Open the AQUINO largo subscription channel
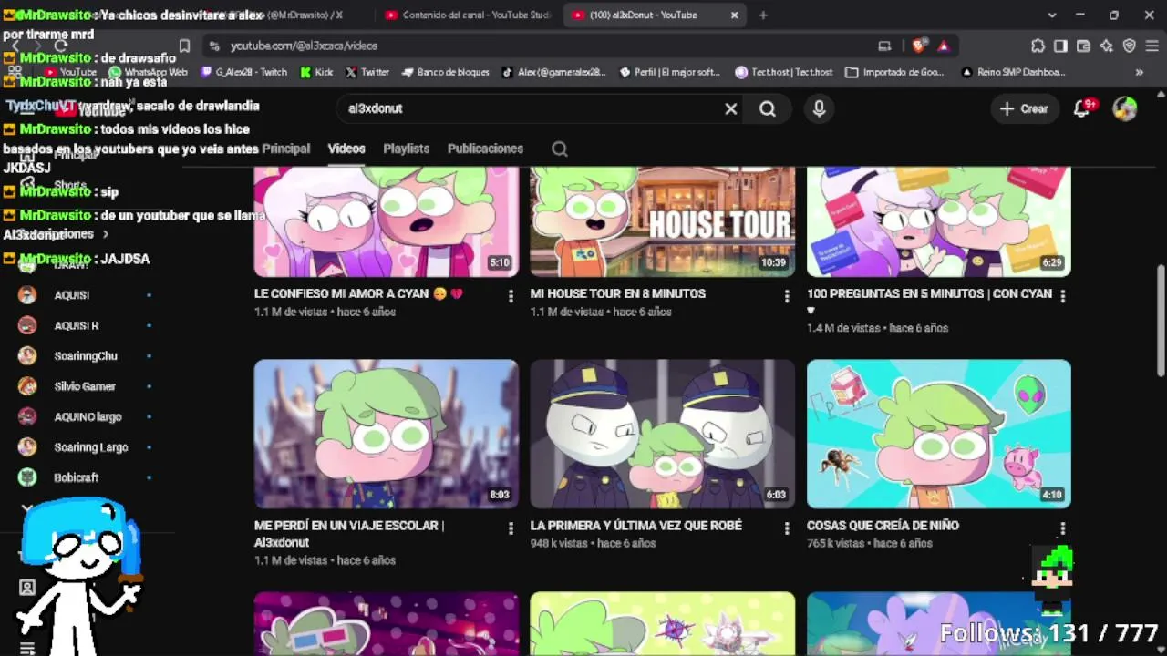This screenshot has width=1167, height=656. click(x=86, y=417)
